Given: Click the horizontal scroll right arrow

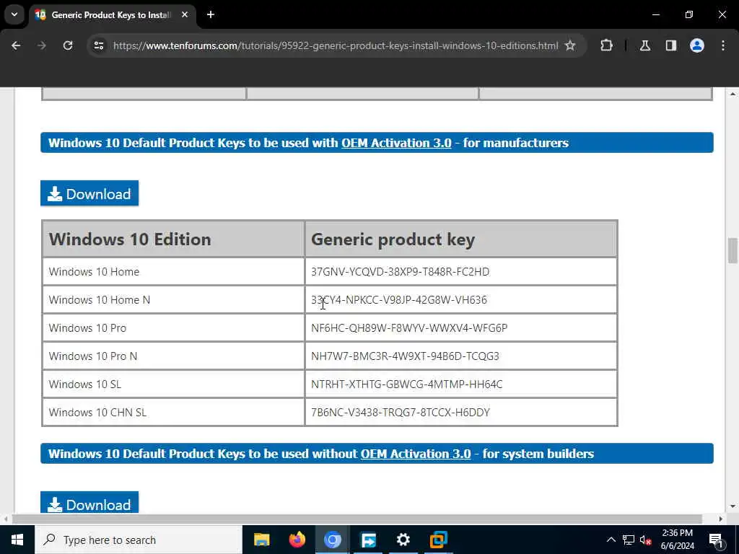Looking at the screenshot, I should (721, 519).
